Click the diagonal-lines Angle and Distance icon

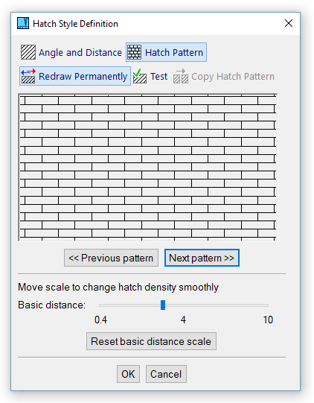pyautogui.click(x=28, y=52)
